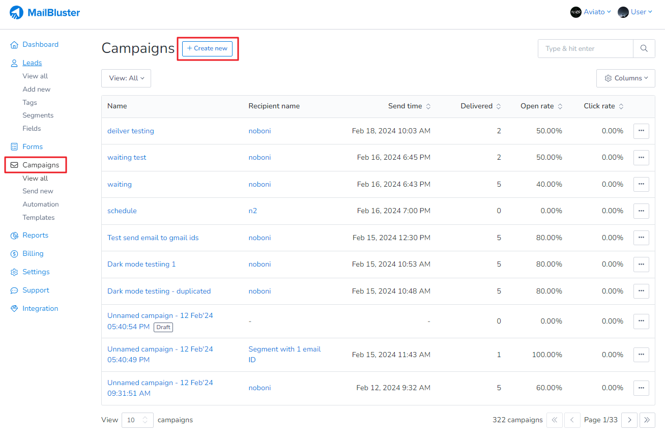The width and height of the screenshot is (665, 438).
Task: Expand the Columns settings dropdown
Action: [625, 78]
